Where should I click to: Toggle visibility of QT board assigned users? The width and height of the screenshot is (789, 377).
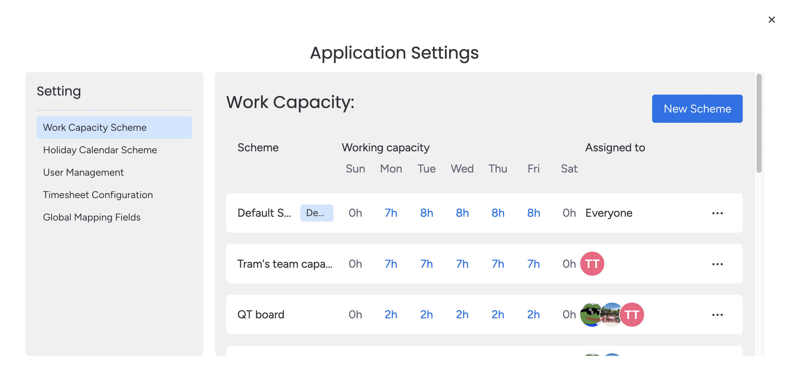[612, 315]
